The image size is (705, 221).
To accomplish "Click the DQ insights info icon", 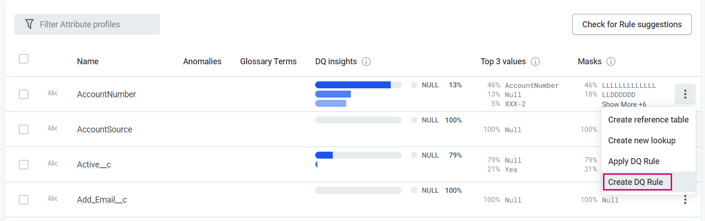I will tap(366, 61).
